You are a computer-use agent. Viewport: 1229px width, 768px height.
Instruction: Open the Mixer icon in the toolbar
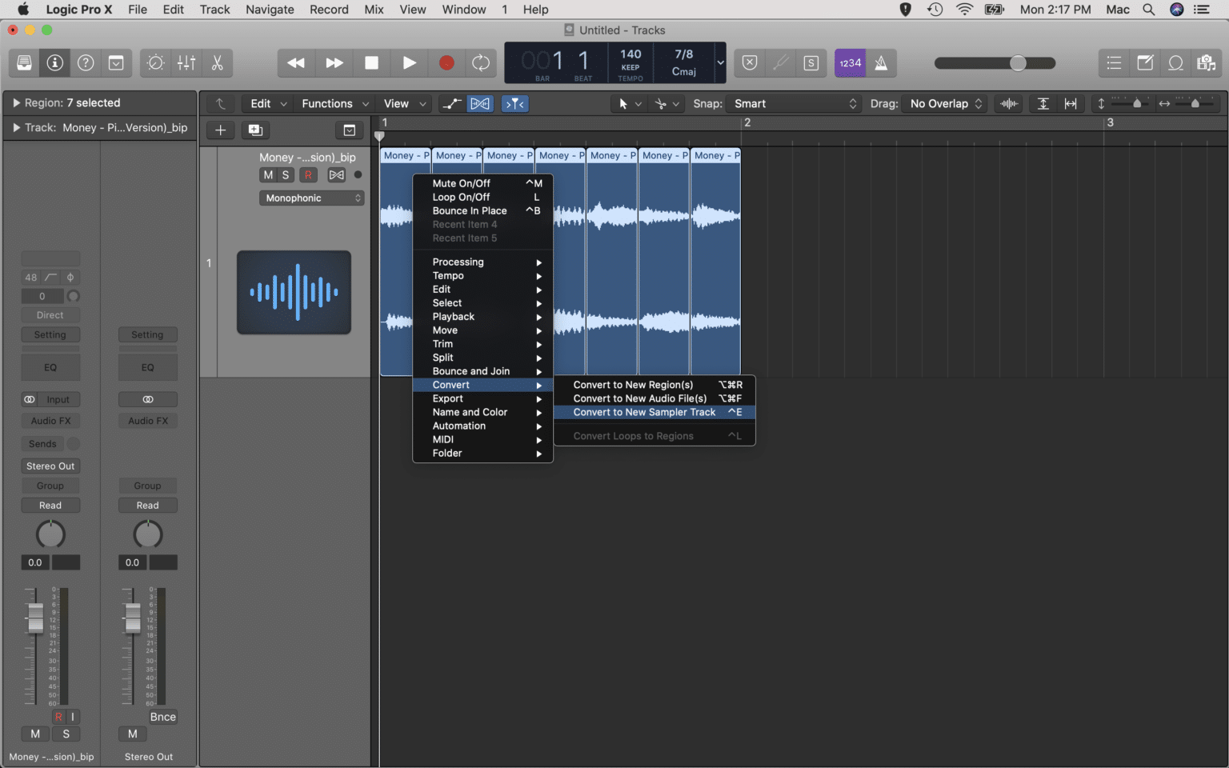tap(186, 63)
